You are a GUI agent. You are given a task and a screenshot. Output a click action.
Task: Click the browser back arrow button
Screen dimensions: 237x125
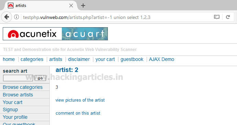click(x=7, y=17)
